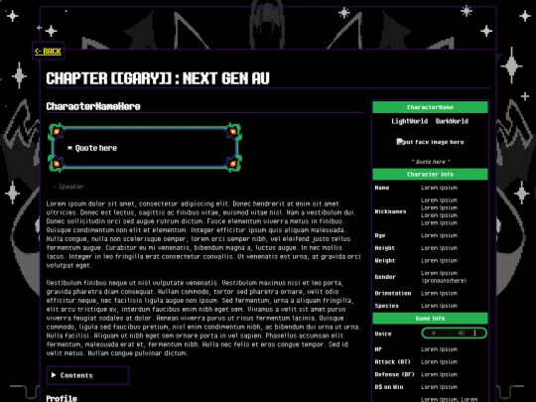Click the 'CharacterName' green infobox header
The width and height of the screenshot is (536, 402).
coord(430,107)
